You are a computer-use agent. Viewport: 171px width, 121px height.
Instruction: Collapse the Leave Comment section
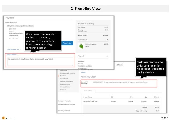click(13, 55)
